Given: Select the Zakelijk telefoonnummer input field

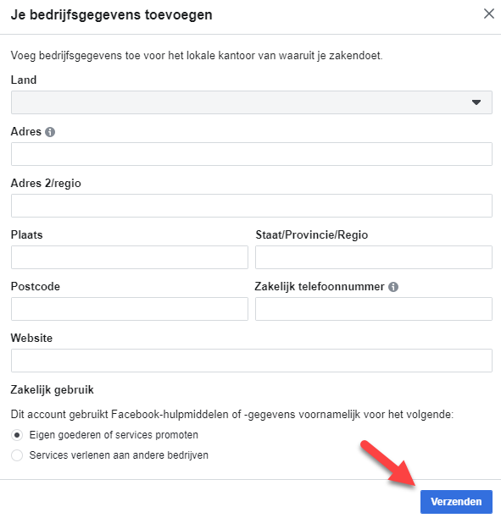Looking at the screenshot, I should [x=374, y=309].
